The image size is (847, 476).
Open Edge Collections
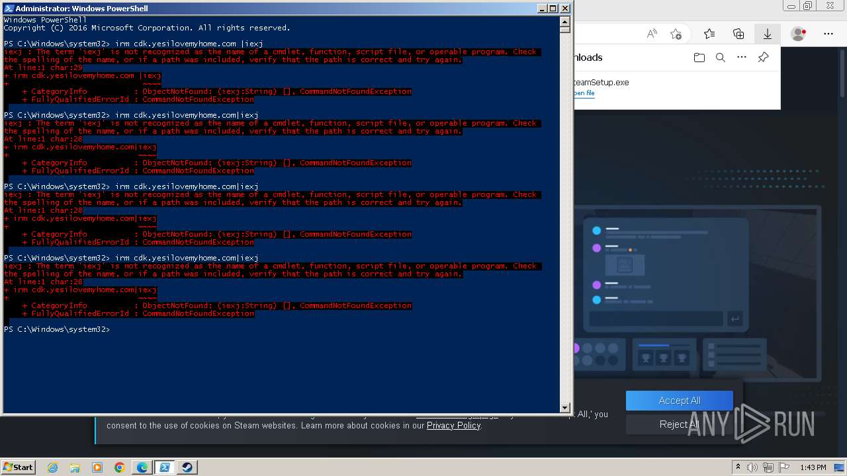[738, 34]
